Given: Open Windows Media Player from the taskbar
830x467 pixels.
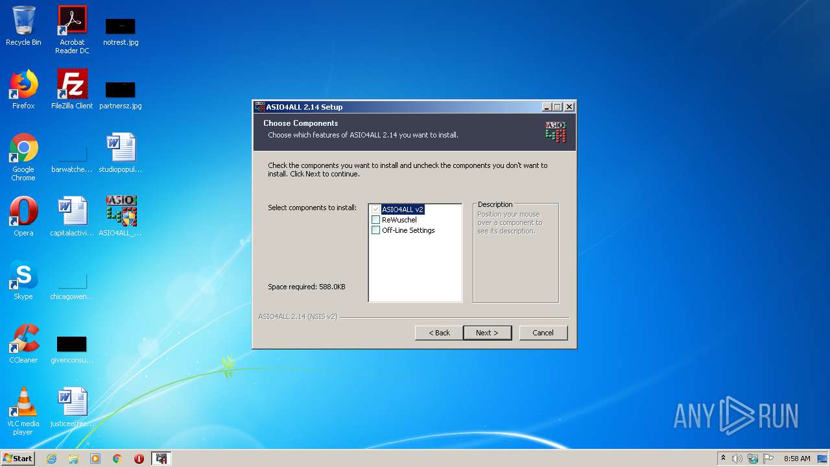Looking at the screenshot, I should 95,459.
